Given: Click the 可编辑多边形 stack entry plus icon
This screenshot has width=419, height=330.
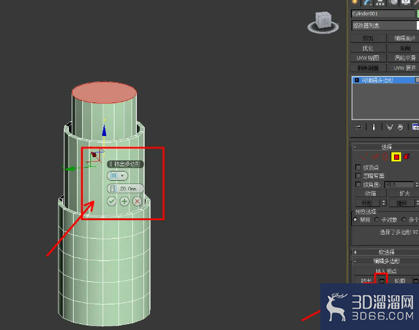Looking at the screenshot, I should click(357, 80).
